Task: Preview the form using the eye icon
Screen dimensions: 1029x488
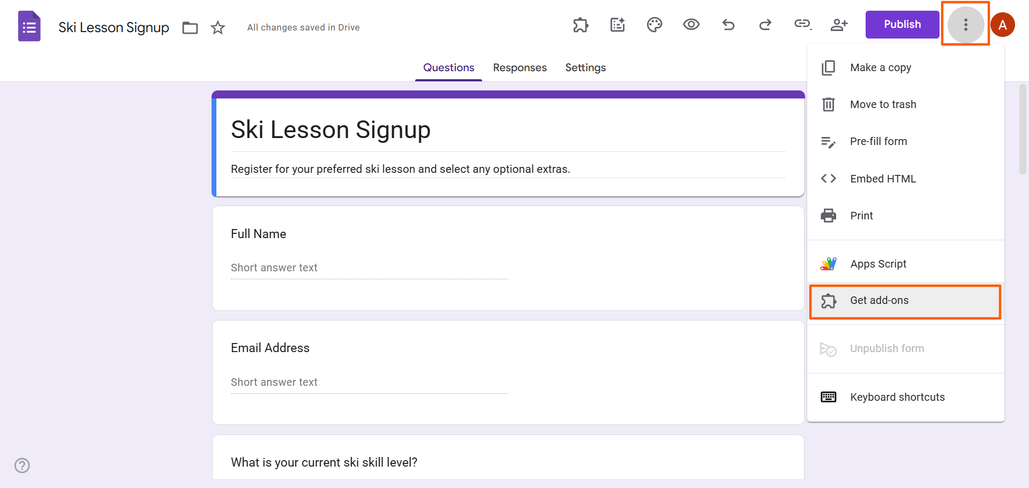Action: click(x=691, y=25)
